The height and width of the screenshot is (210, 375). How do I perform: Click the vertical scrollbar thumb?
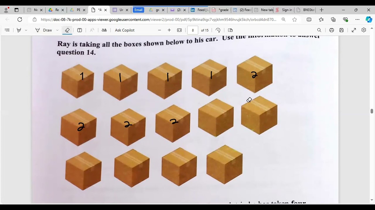(372, 111)
